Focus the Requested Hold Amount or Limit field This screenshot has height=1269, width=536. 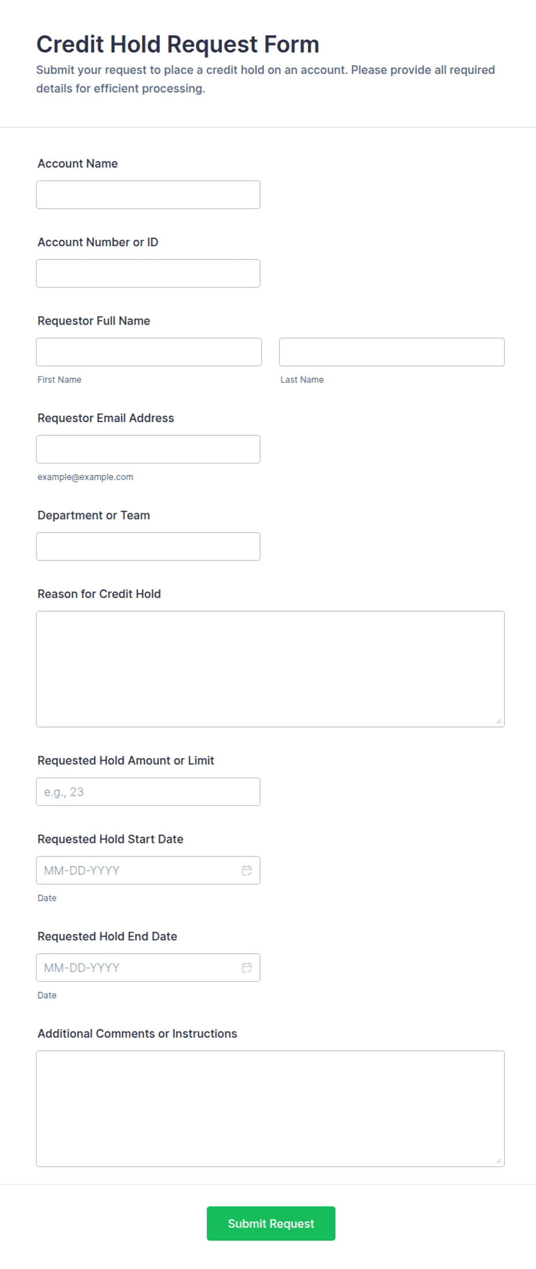[x=148, y=792]
